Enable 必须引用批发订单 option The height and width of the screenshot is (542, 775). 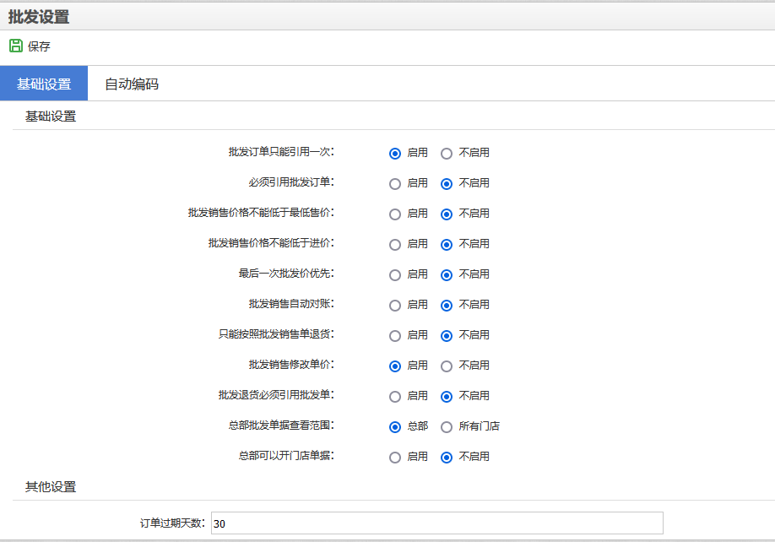click(x=395, y=184)
